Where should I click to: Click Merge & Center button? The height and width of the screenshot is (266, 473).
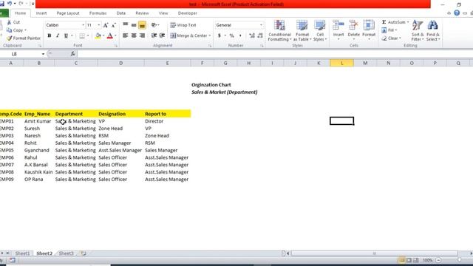(188, 35)
